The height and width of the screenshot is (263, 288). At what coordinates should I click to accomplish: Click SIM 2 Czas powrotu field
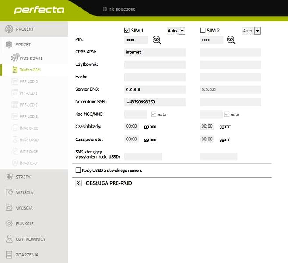[207, 139]
